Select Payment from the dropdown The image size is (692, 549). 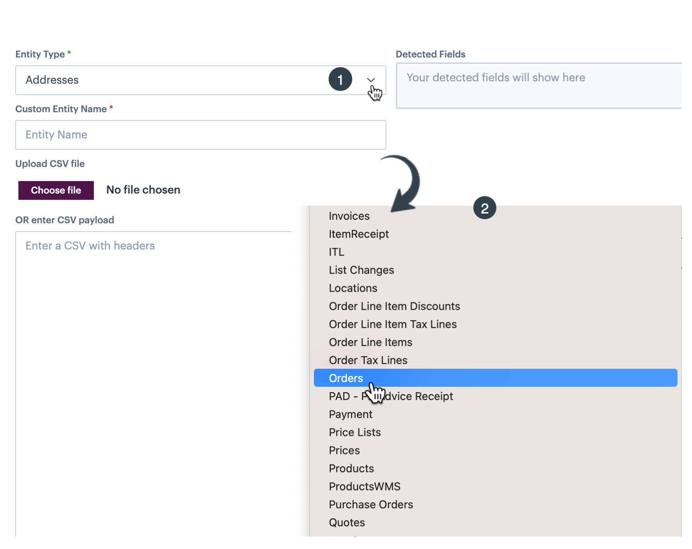click(x=350, y=414)
